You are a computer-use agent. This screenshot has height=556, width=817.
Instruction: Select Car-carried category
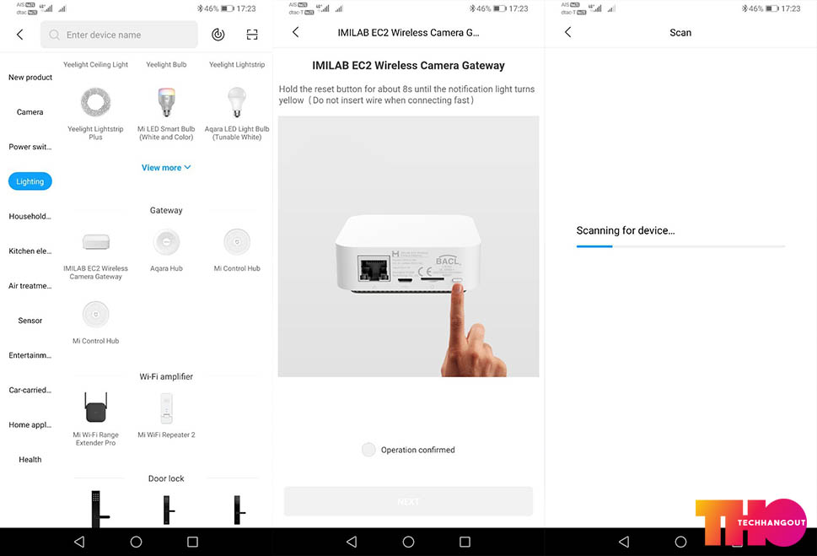pos(30,390)
